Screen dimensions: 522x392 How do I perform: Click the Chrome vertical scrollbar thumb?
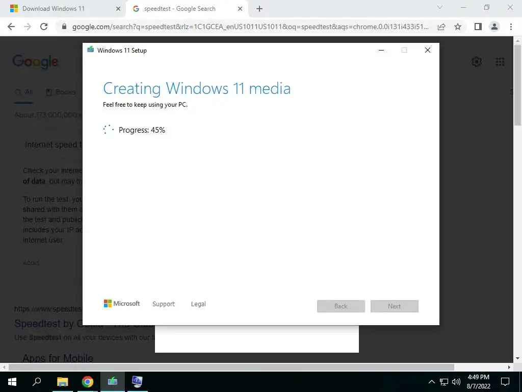(x=517, y=85)
